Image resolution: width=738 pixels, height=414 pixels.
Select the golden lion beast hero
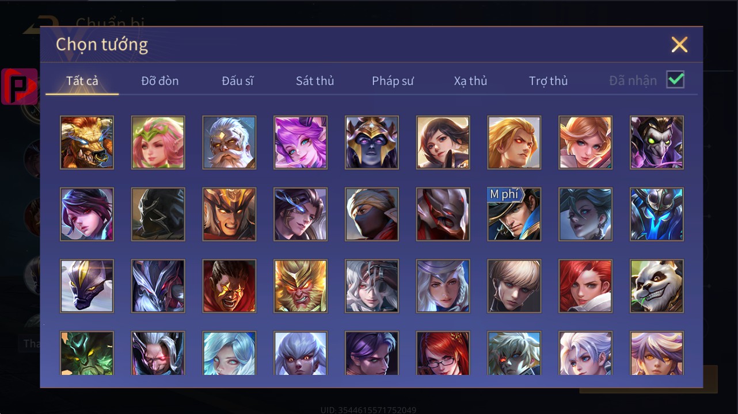87,143
